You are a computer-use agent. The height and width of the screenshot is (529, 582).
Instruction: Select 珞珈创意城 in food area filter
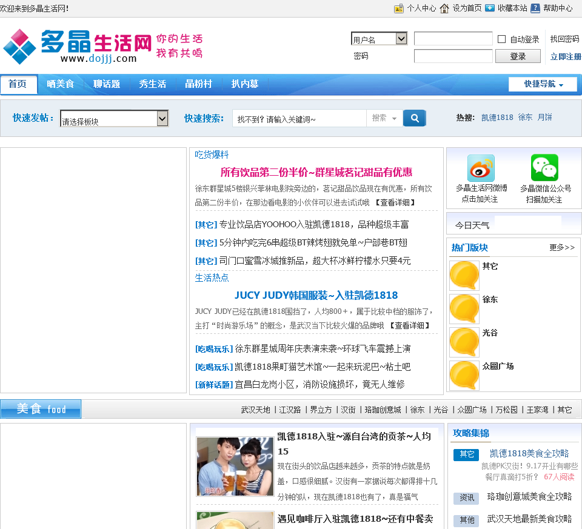(x=383, y=410)
